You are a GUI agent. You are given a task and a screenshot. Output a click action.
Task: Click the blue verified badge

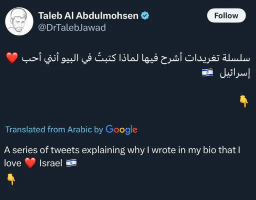[x=145, y=15]
